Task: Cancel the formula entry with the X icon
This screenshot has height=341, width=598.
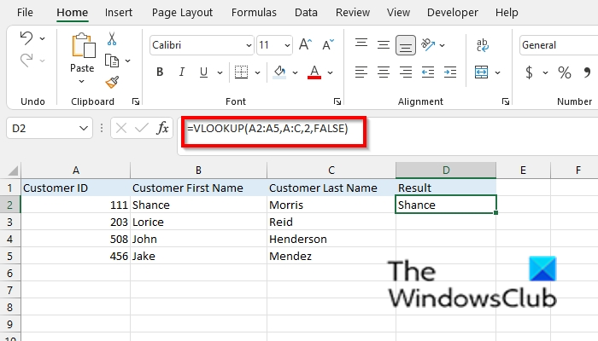Action: pyautogui.click(x=121, y=128)
